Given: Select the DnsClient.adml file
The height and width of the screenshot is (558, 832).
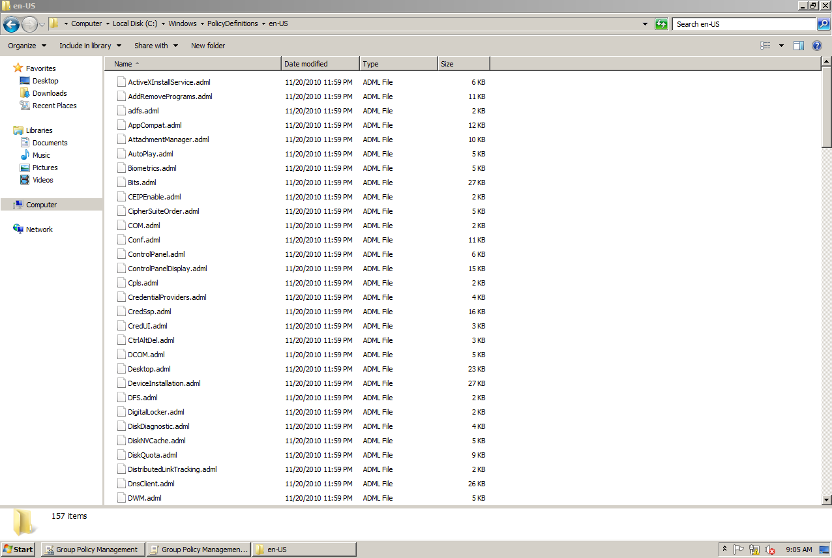Looking at the screenshot, I should pos(150,483).
